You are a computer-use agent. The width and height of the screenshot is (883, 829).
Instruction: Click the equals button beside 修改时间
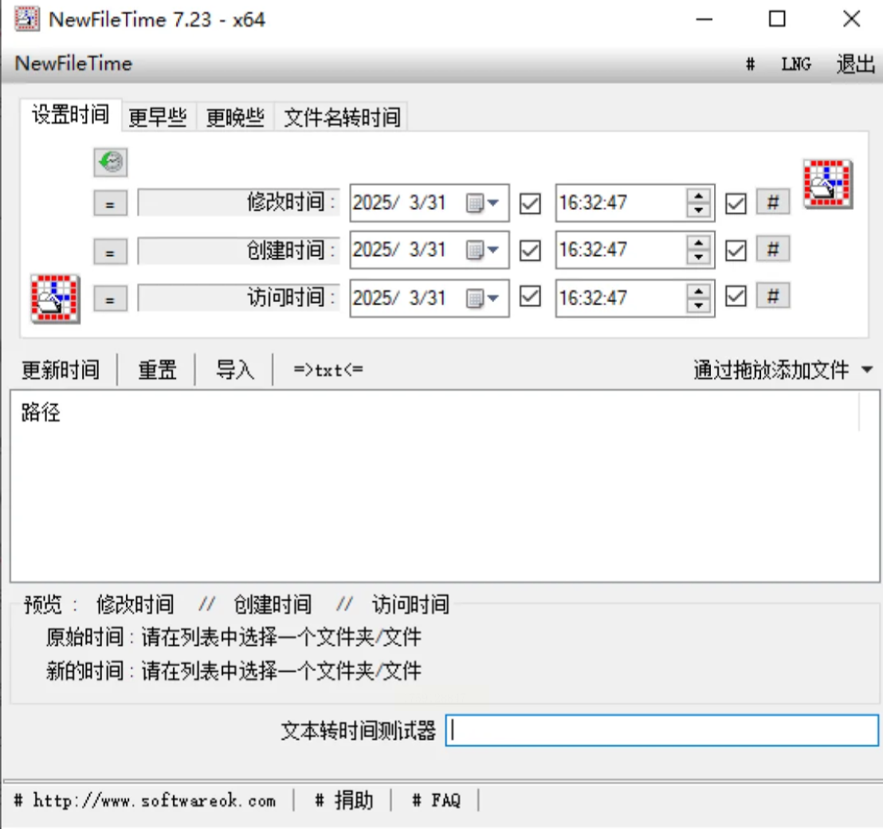pos(110,203)
